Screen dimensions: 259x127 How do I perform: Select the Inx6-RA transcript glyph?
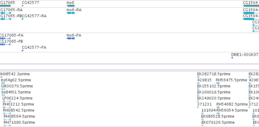click(x=71, y=13)
